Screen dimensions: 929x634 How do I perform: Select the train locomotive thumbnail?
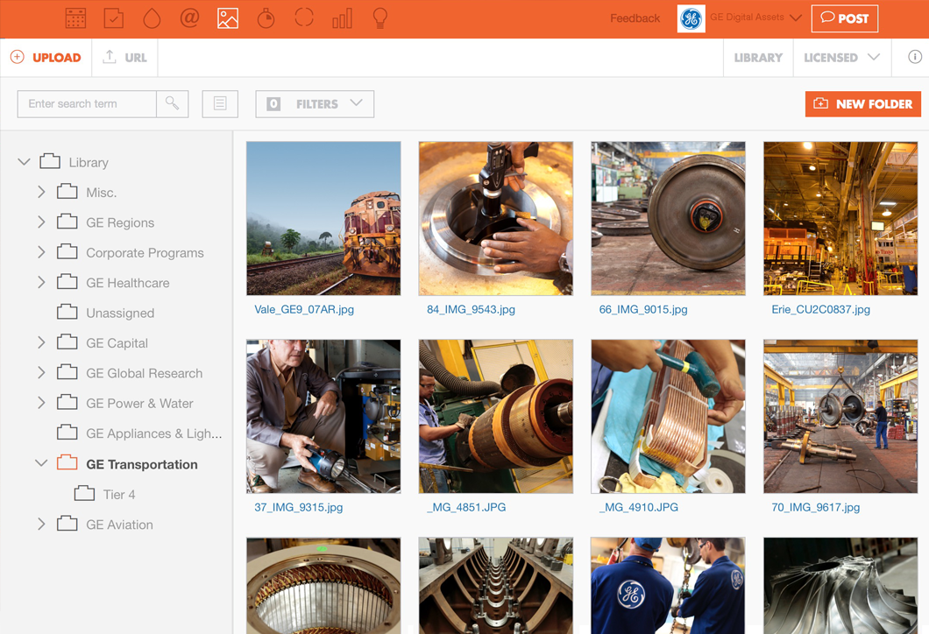tap(323, 218)
